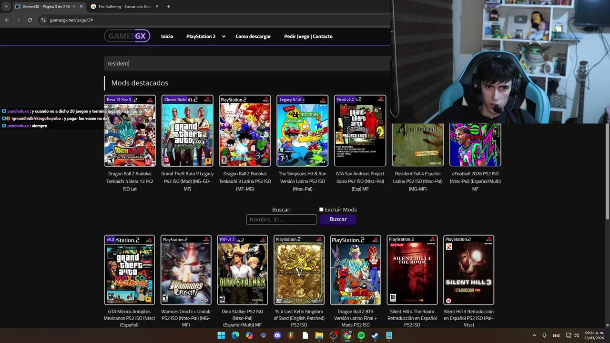The height and width of the screenshot is (343, 610).
Task: Open Budokai Tenkaichi 3 Latino cover
Action: point(245,131)
